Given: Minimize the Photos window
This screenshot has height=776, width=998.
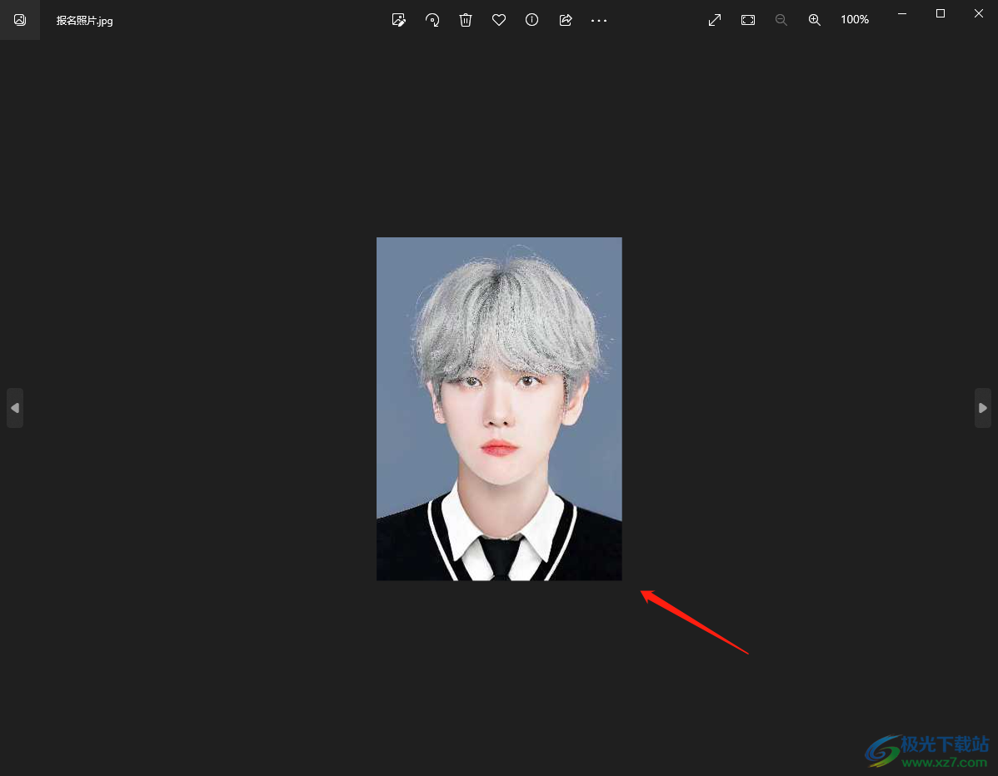Looking at the screenshot, I should point(902,13).
